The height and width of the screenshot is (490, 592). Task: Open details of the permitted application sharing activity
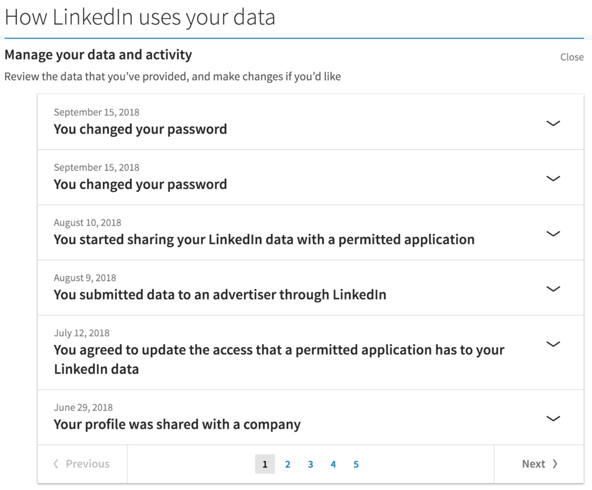coord(553,233)
